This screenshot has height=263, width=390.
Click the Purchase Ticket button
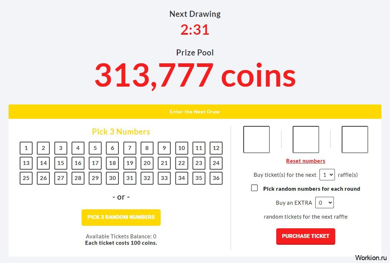click(x=306, y=236)
